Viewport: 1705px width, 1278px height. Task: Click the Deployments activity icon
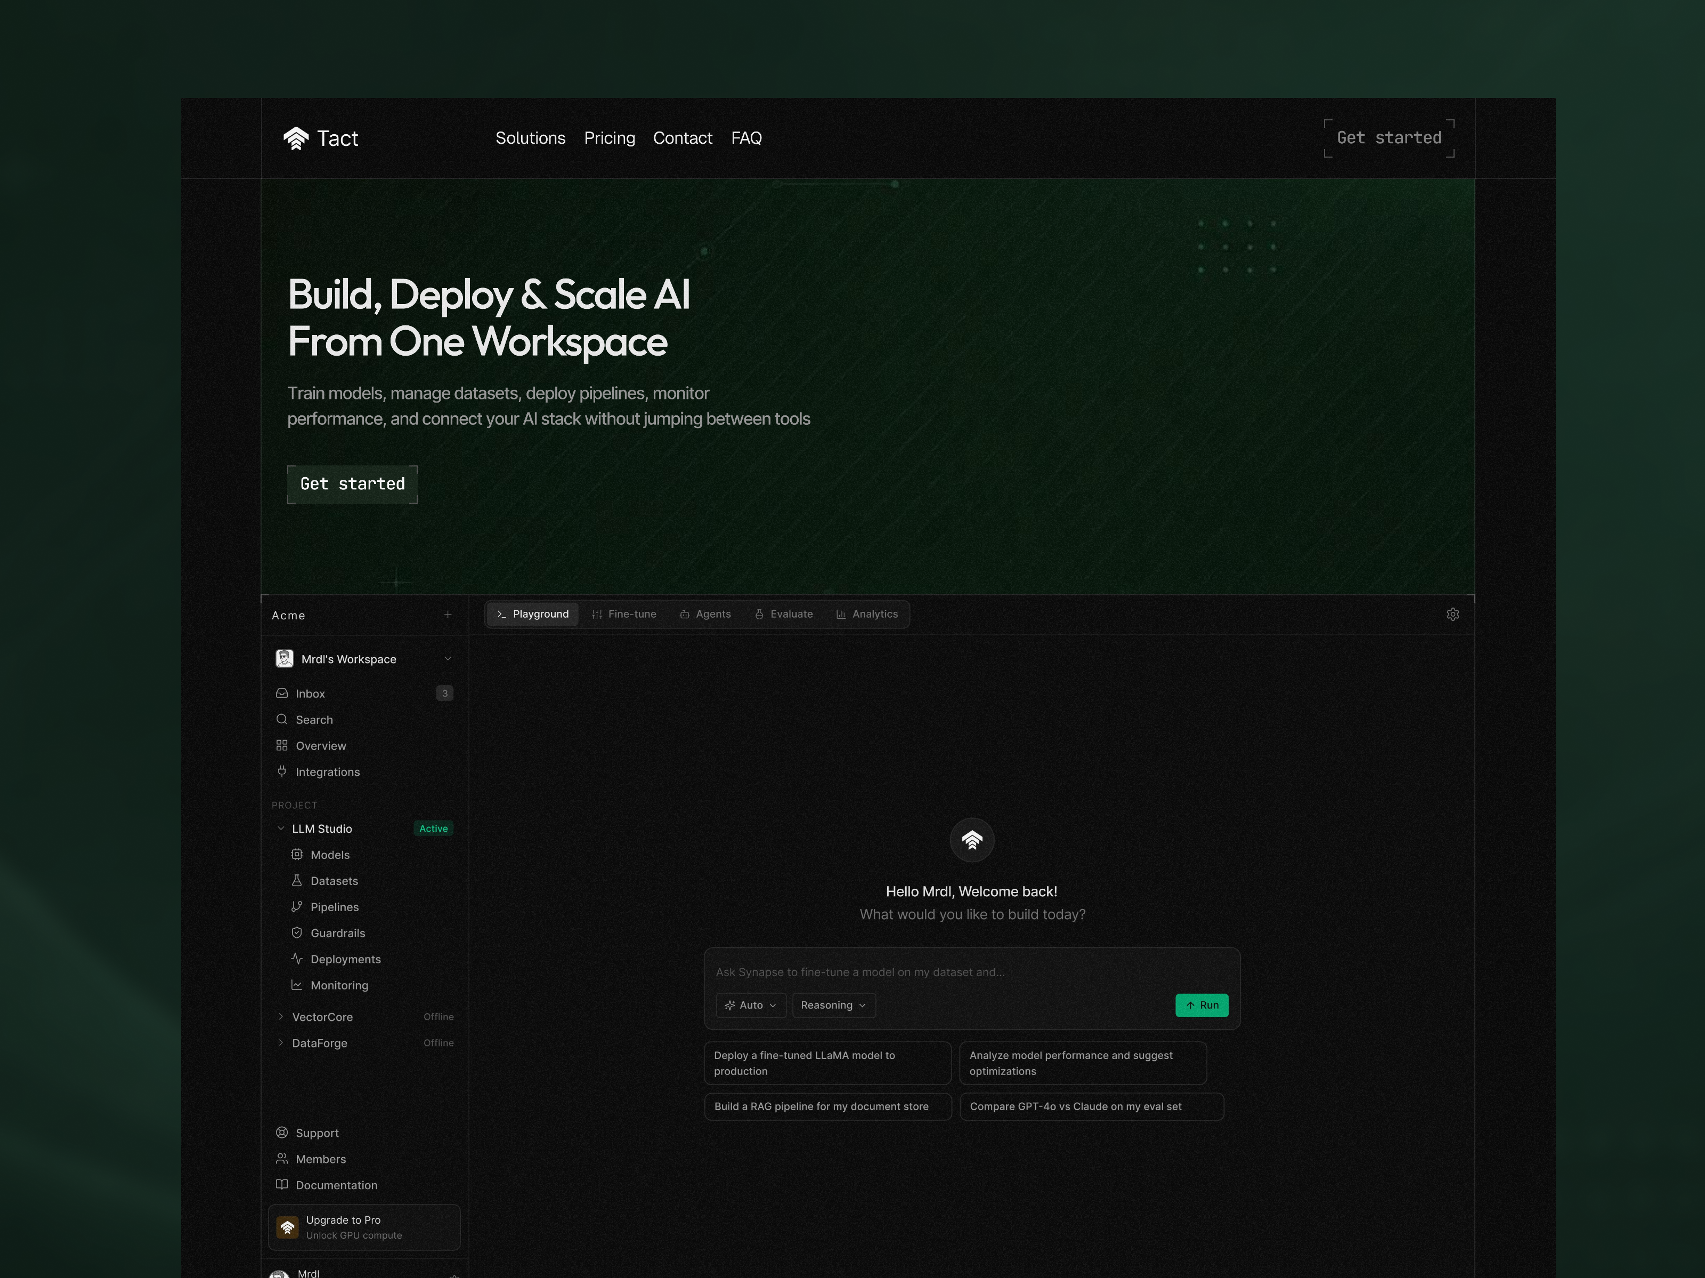297,959
